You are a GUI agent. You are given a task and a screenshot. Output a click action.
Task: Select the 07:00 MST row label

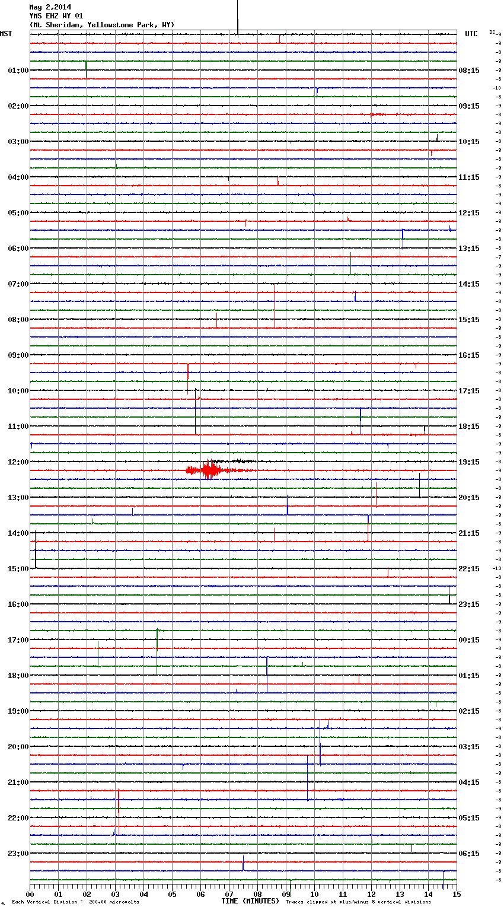click(18, 284)
